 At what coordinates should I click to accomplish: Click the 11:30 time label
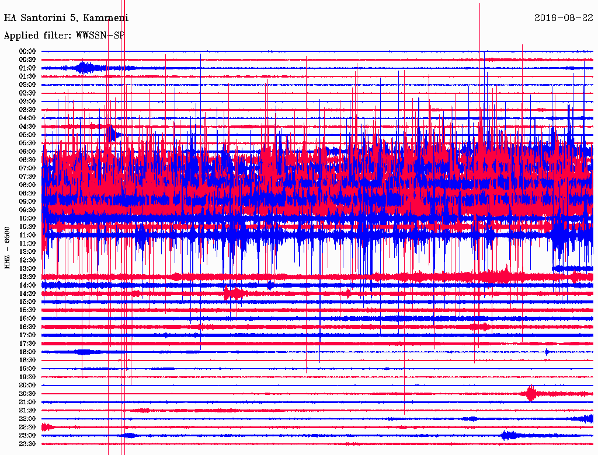(27, 243)
